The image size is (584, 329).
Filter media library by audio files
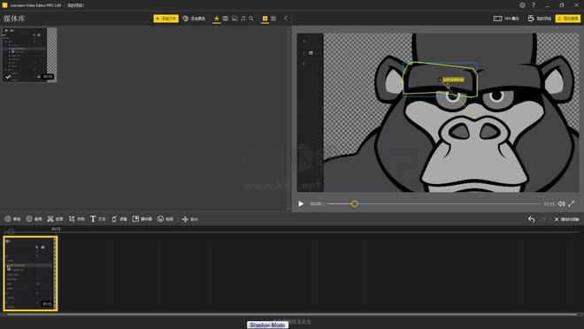pyautogui.click(x=242, y=19)
